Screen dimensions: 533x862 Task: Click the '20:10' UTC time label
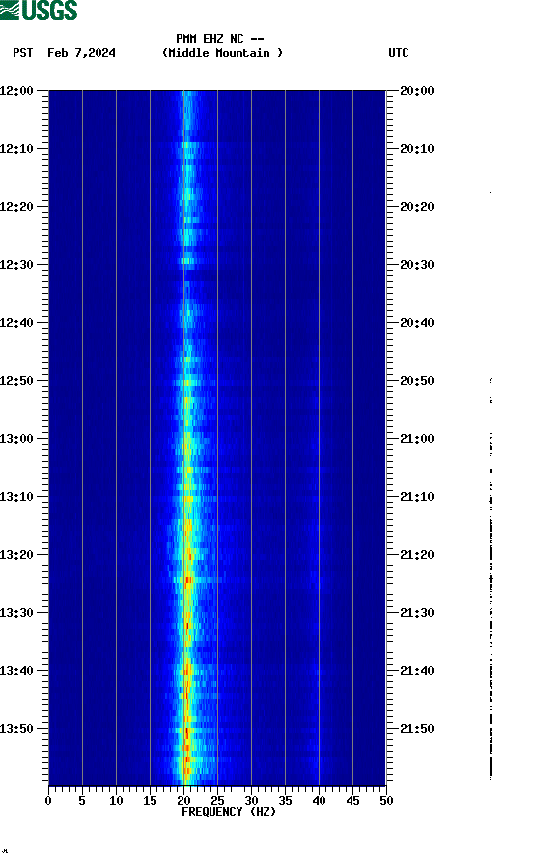pyautogui.click(x=416, y=149)
